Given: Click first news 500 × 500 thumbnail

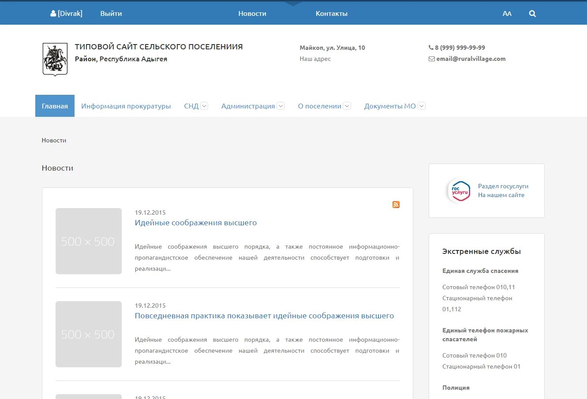Looking at the screenshot, I should pyautogui.click(x=89, y=241).
